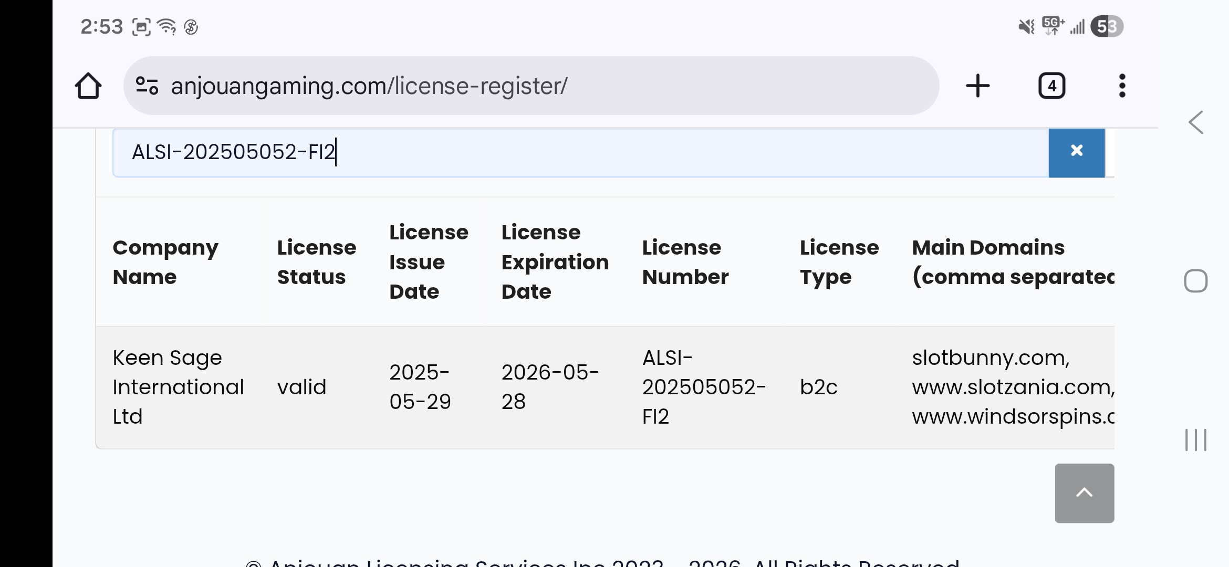Sort by Company Name column header
This screenshot has width=1229, height=567.
165,262
